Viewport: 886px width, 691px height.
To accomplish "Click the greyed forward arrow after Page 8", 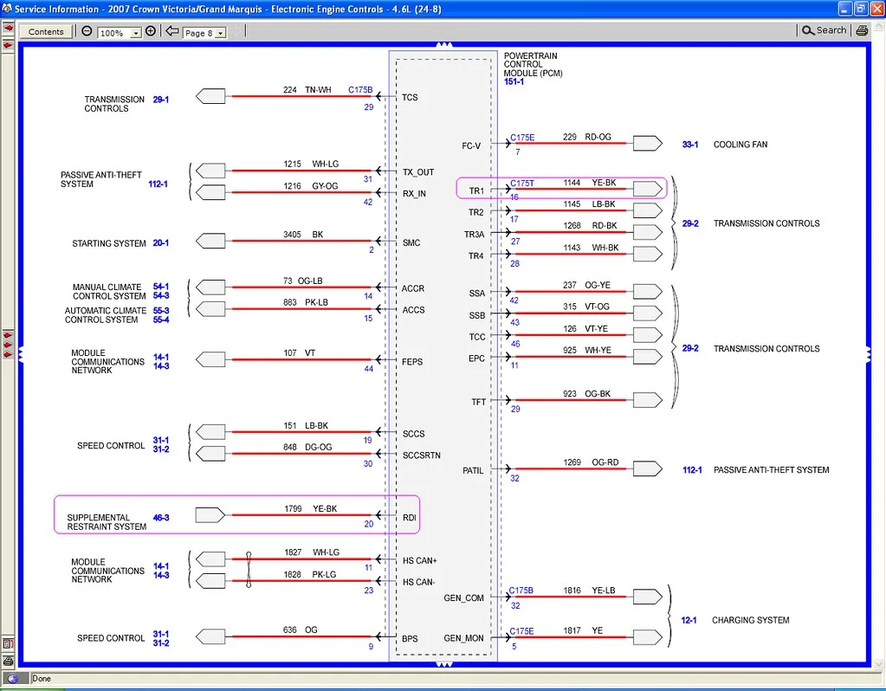I will [x=236, y=31].
